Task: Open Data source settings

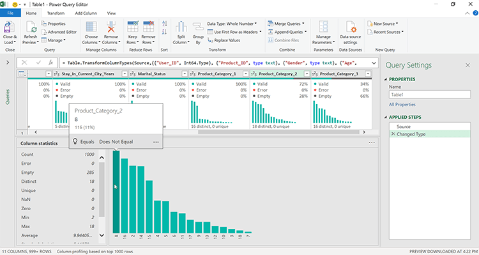Action: [x=351, y=33]
